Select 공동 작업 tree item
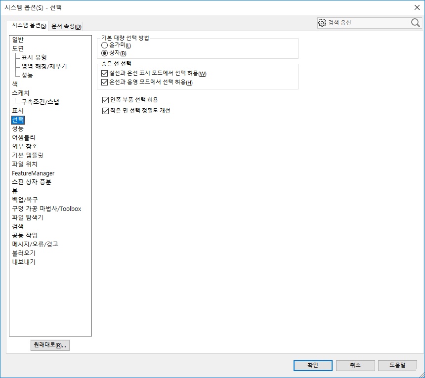 (x=25, y=236)
